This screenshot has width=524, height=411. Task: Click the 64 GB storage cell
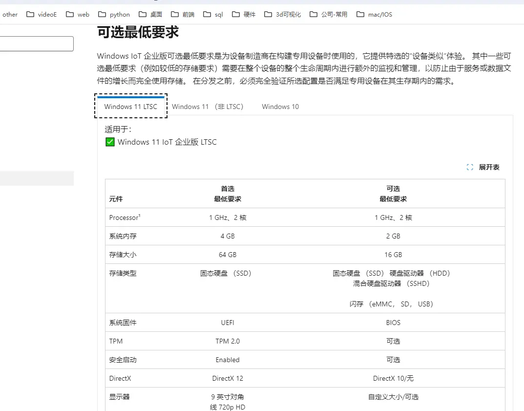[x=228, y=255]
